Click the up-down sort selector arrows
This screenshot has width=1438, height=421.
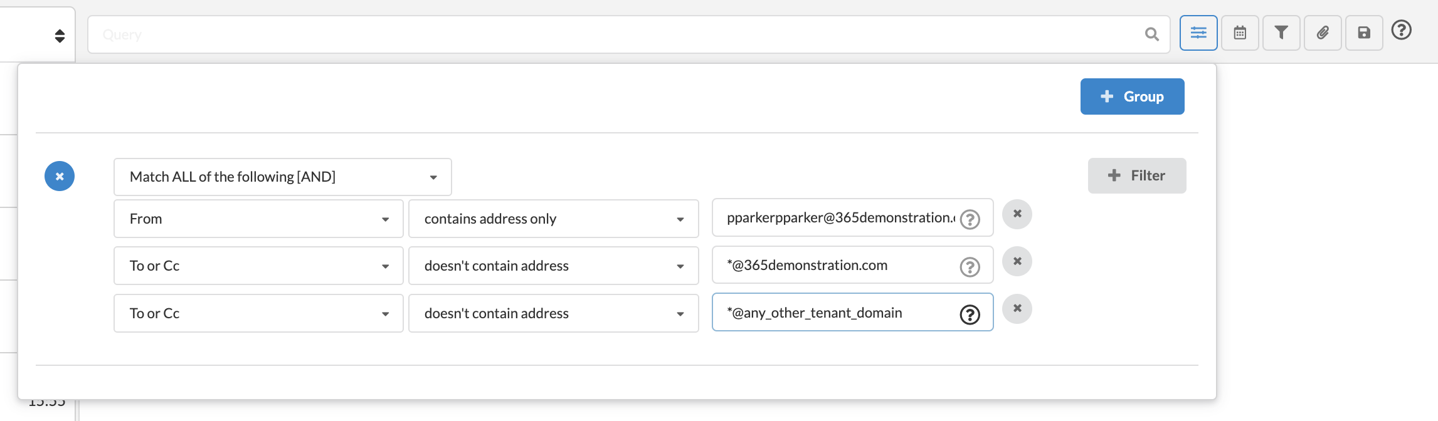[x=60, y=36]
